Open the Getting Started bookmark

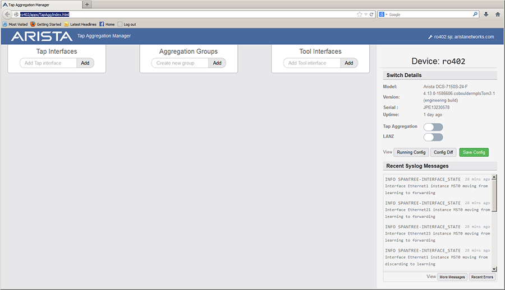coord(46,24)
